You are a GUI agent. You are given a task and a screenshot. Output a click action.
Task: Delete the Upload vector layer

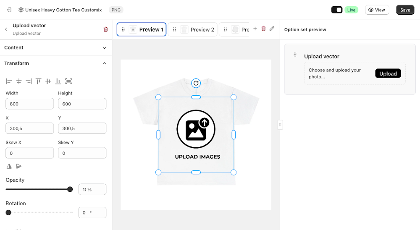105,29
